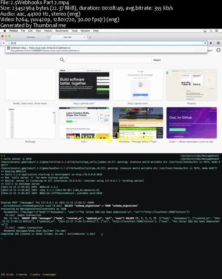The height and width of the screenshot is (279, 222).
Task: Click the Search button on new tab page
Action: click(157, 60)
